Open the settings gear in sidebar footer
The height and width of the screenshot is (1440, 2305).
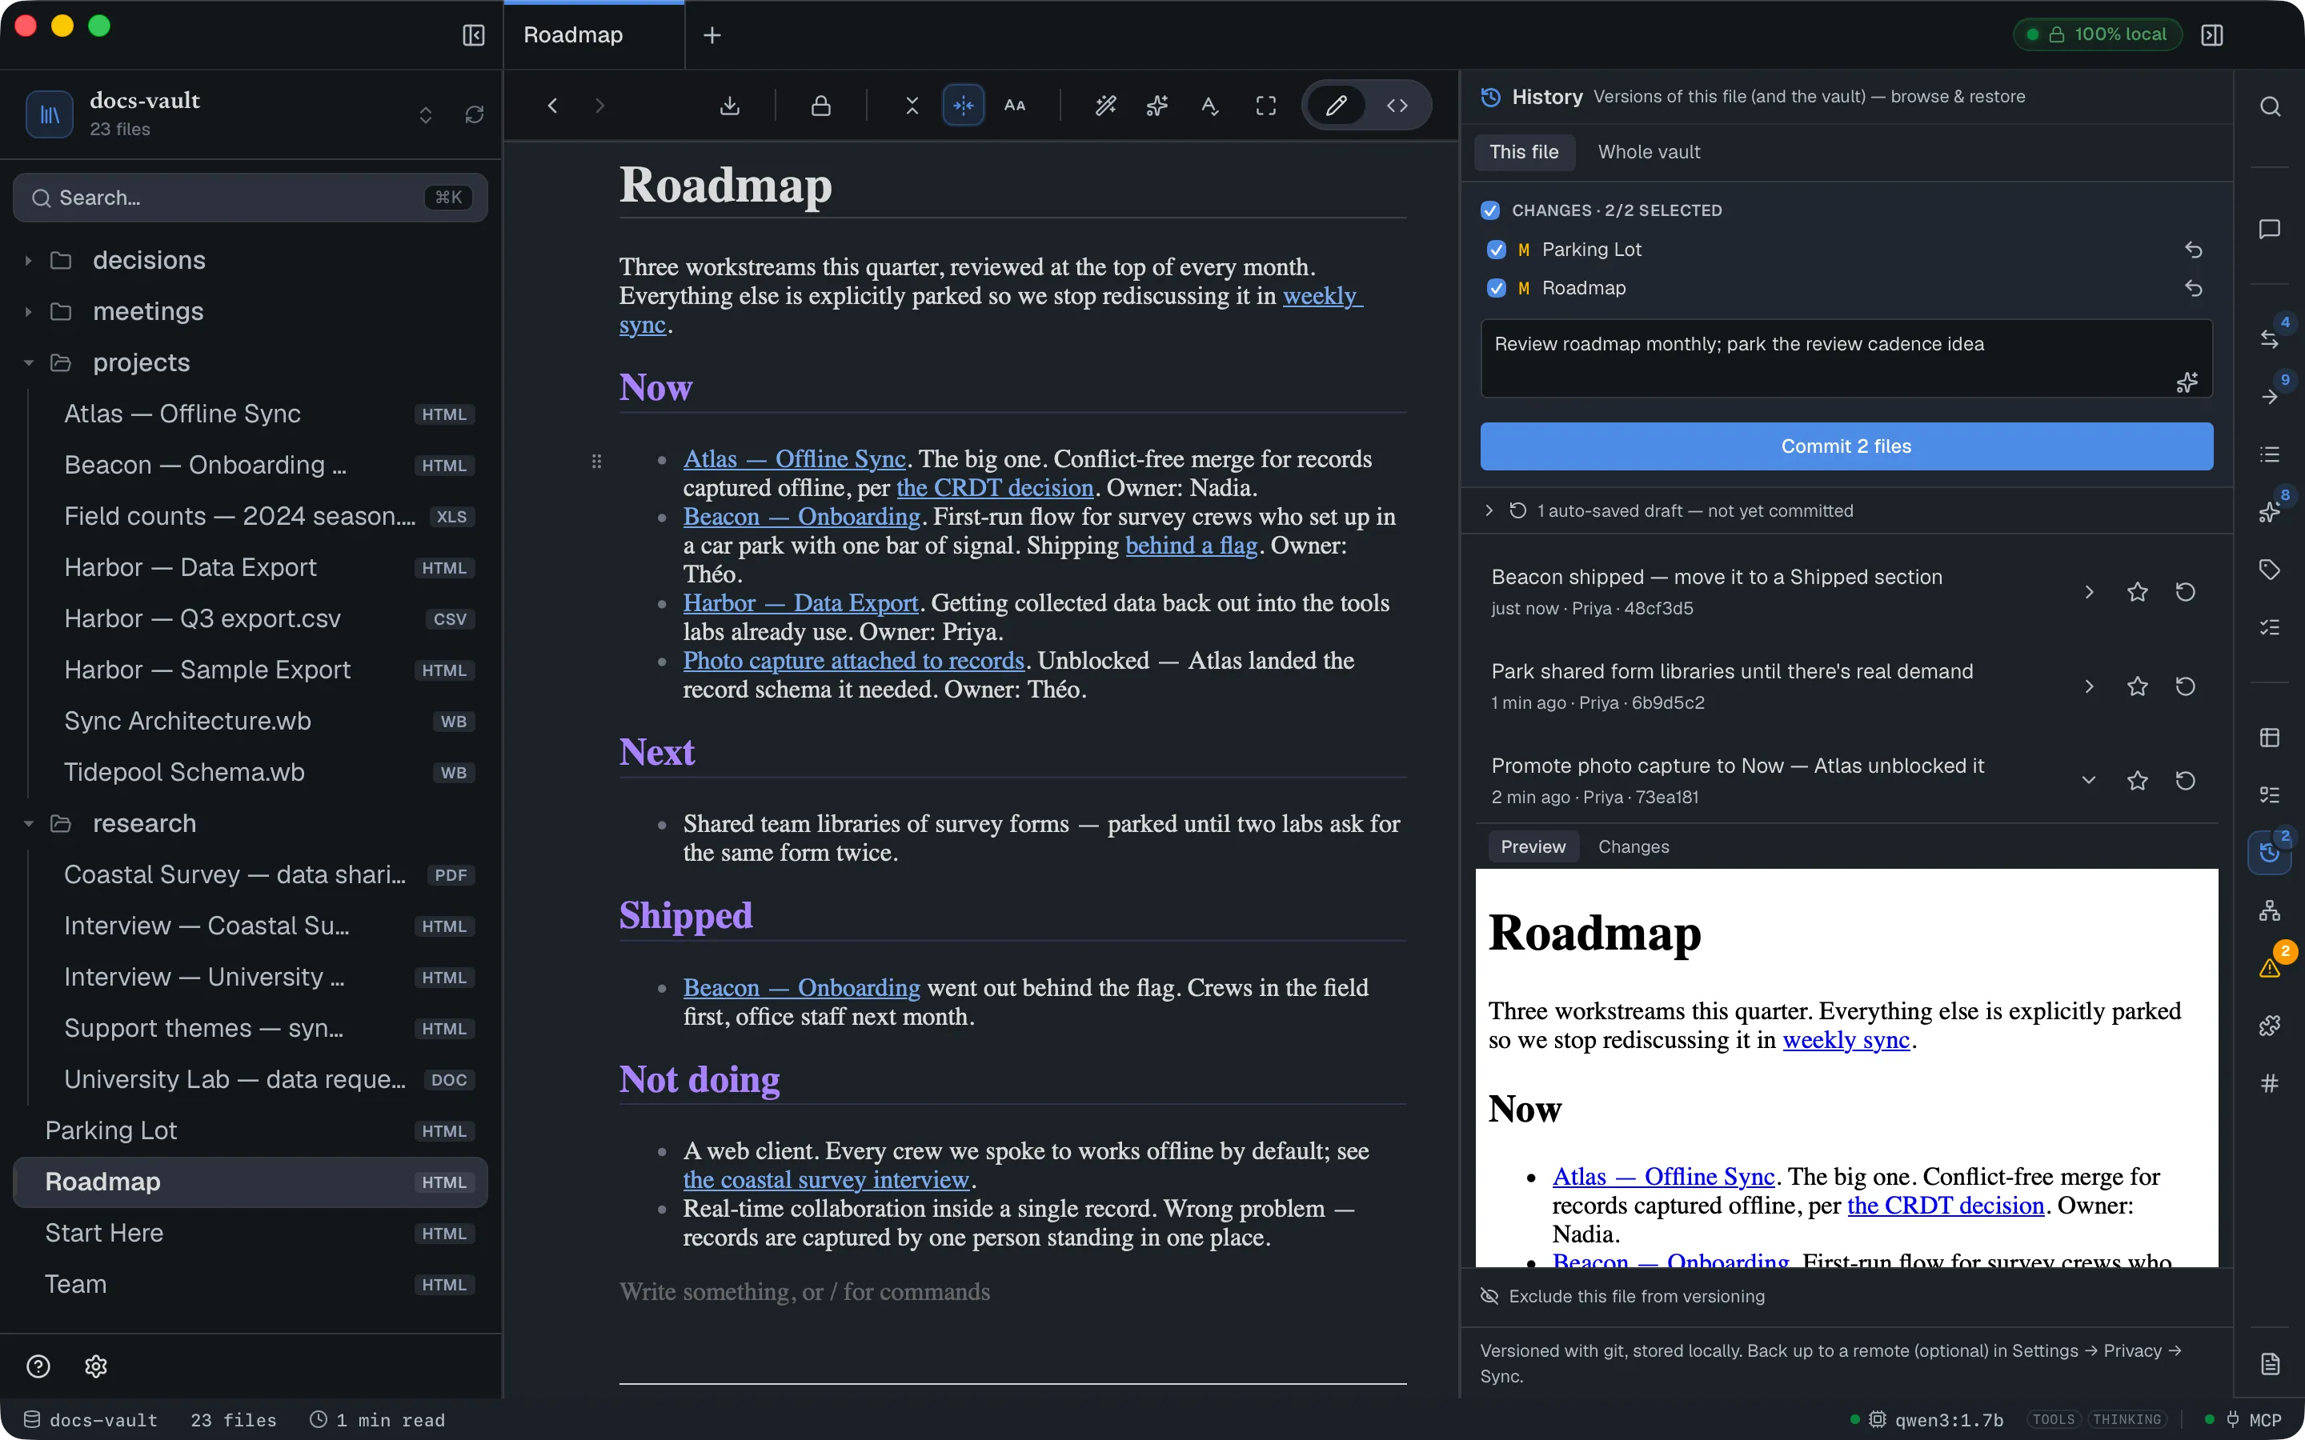(95, 1366)
